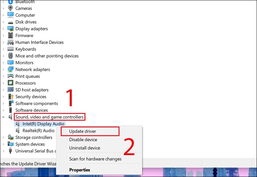Click the Realtek(R) Audio speaker icon

click(x=17, y=130)
